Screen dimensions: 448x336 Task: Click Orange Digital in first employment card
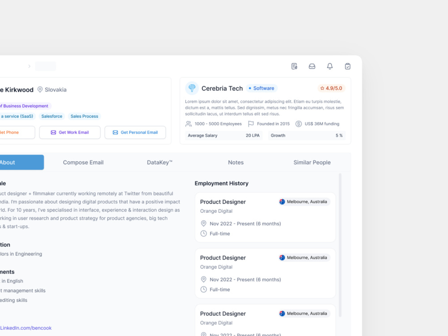tap(216, 211)
